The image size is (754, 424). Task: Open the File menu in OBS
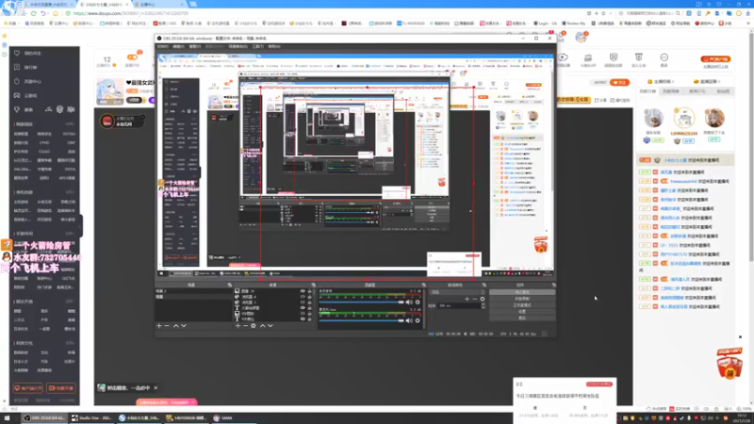pyautogui.click(x=162, y=46)
